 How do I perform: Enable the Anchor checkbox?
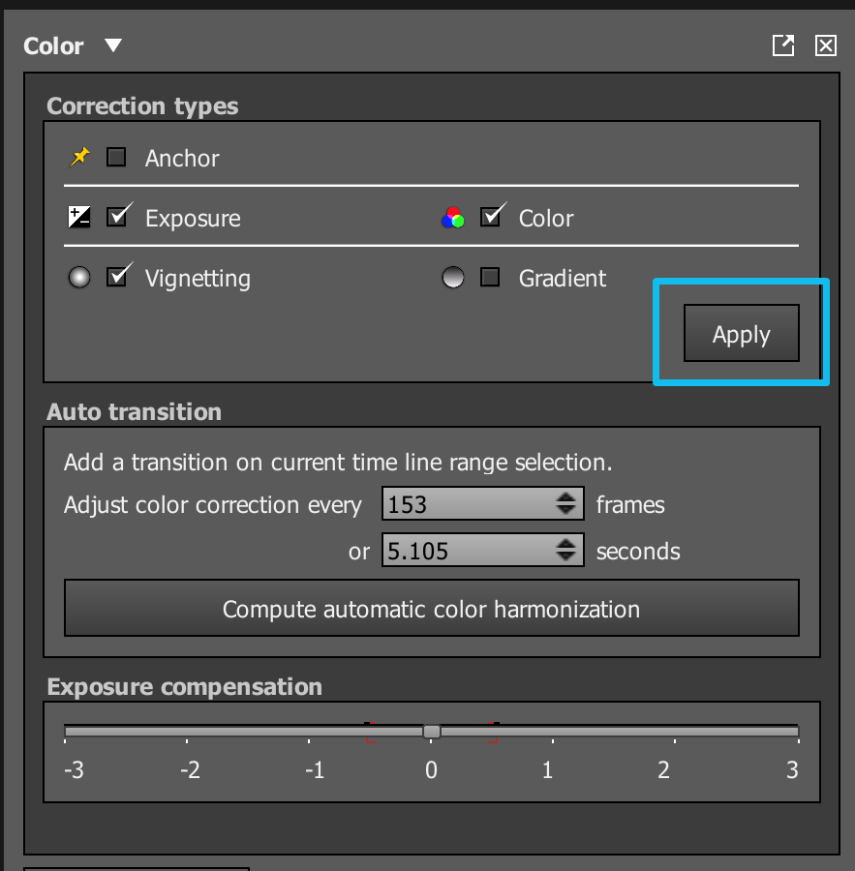116,156
